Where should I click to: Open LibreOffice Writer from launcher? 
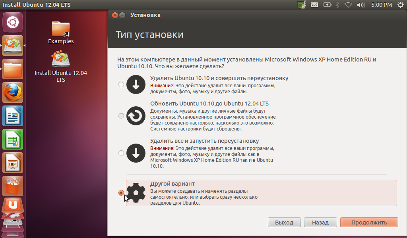(13, 116)
